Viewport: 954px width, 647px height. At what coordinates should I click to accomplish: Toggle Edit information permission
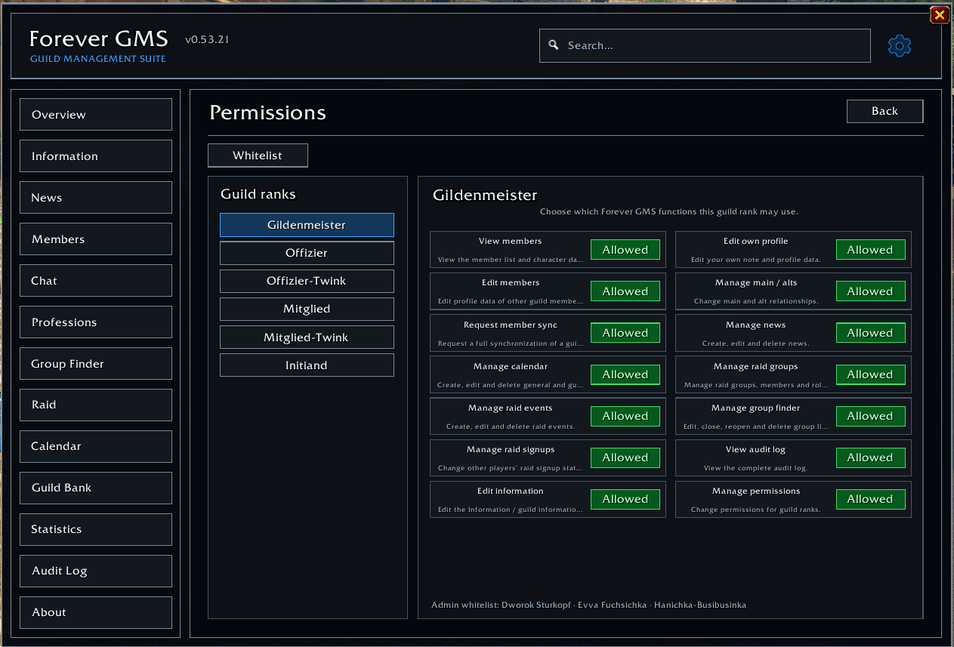click(625, 499)
